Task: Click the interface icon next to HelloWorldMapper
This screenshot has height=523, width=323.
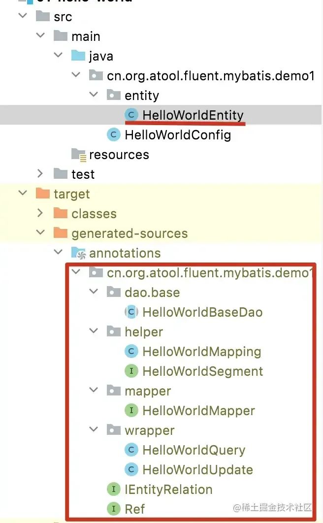Action: click(x=131, y=410)
